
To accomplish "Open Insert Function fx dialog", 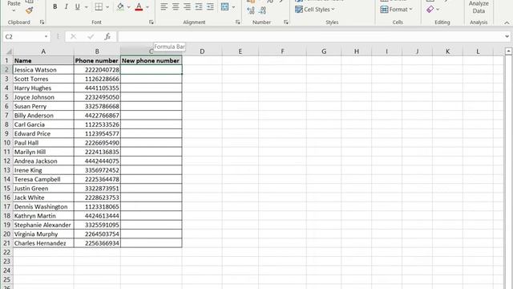I will (x=107, y=37).
